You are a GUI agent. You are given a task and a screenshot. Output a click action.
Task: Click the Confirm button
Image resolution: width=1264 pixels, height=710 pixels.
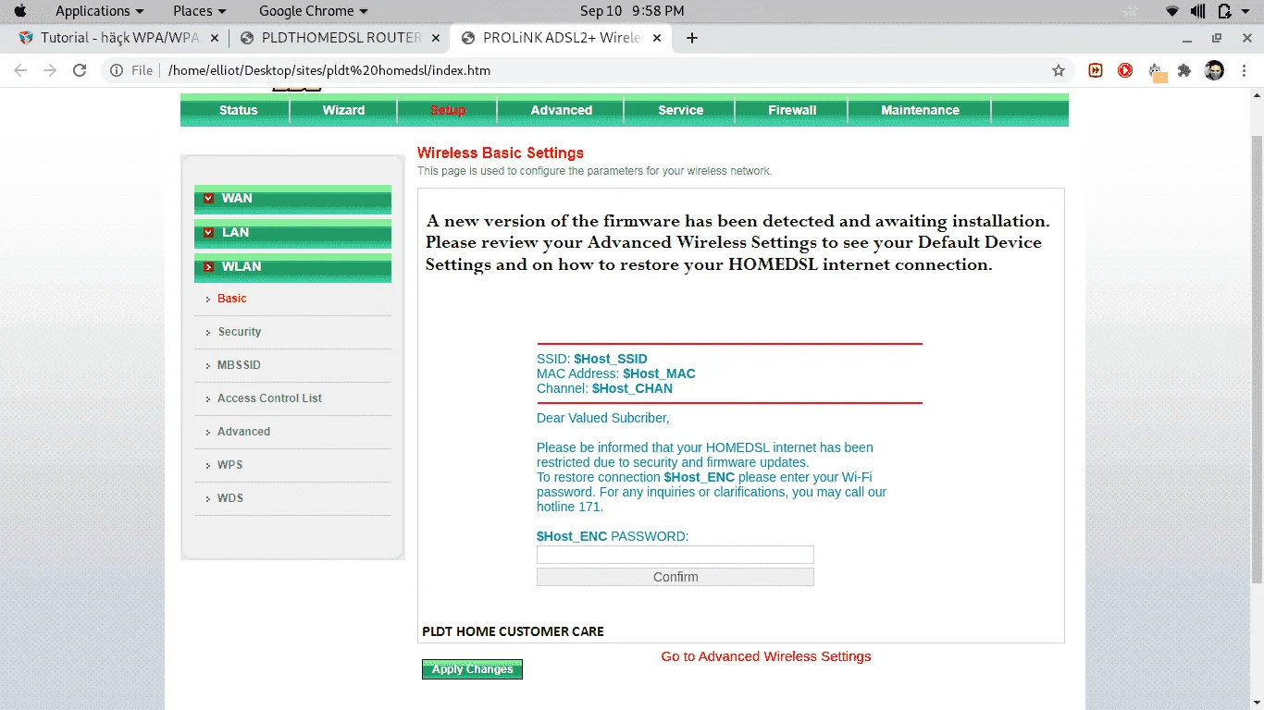point(675,577)
